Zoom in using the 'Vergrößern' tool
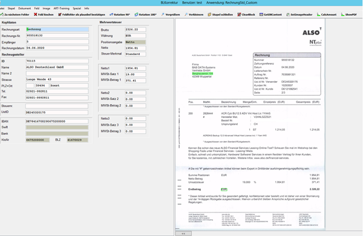The image size is (363, 236). pos(171,15)
